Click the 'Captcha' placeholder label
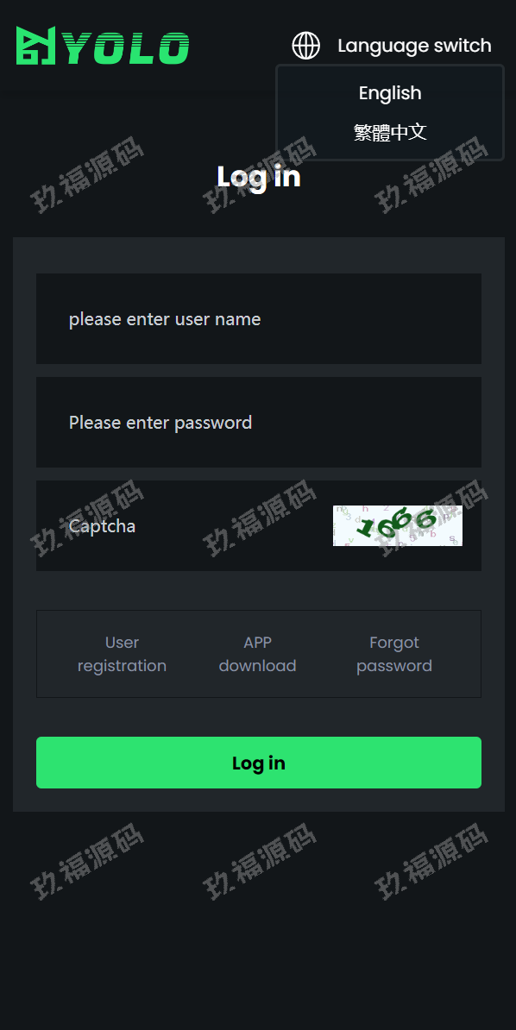This screenshot has width=516, height=1030. (102, 526)
